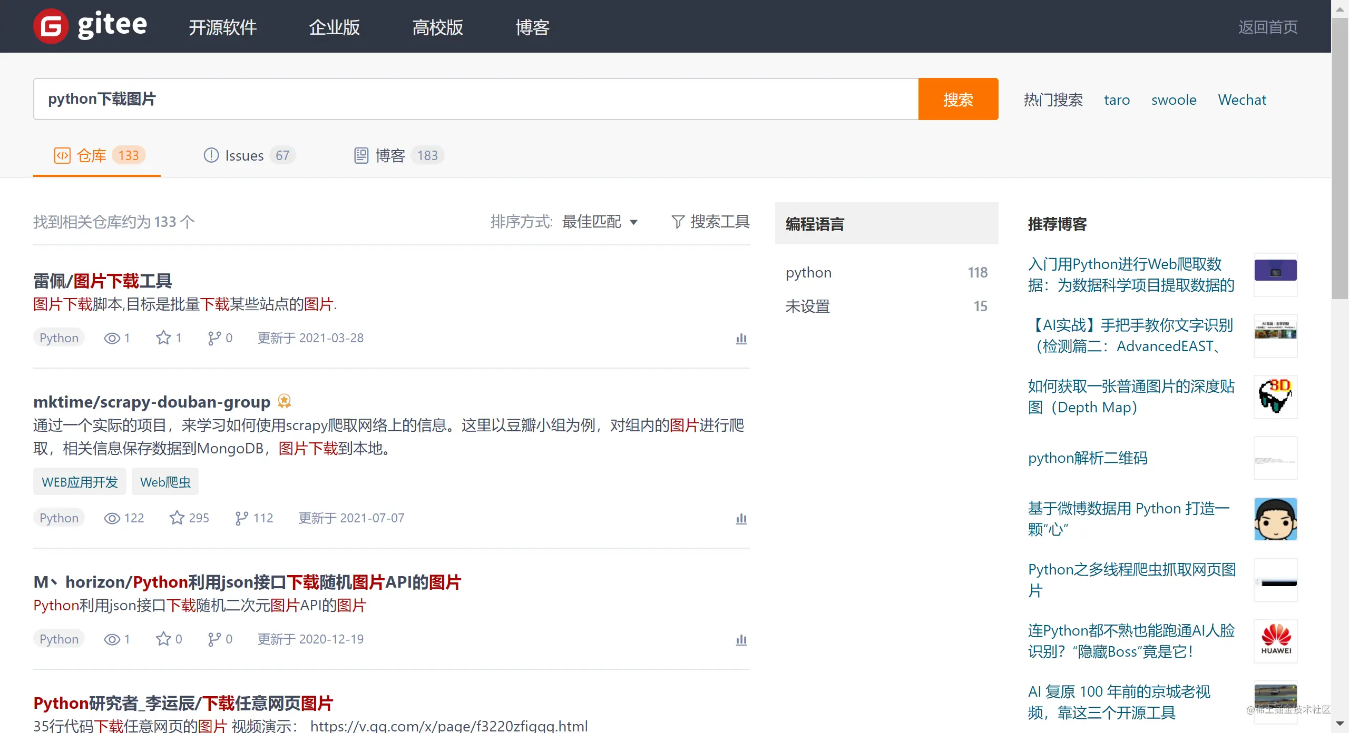This screenshot has height=733, width=1349.
Task: Click the Issues exclamation icon
Action: [211, 155]
